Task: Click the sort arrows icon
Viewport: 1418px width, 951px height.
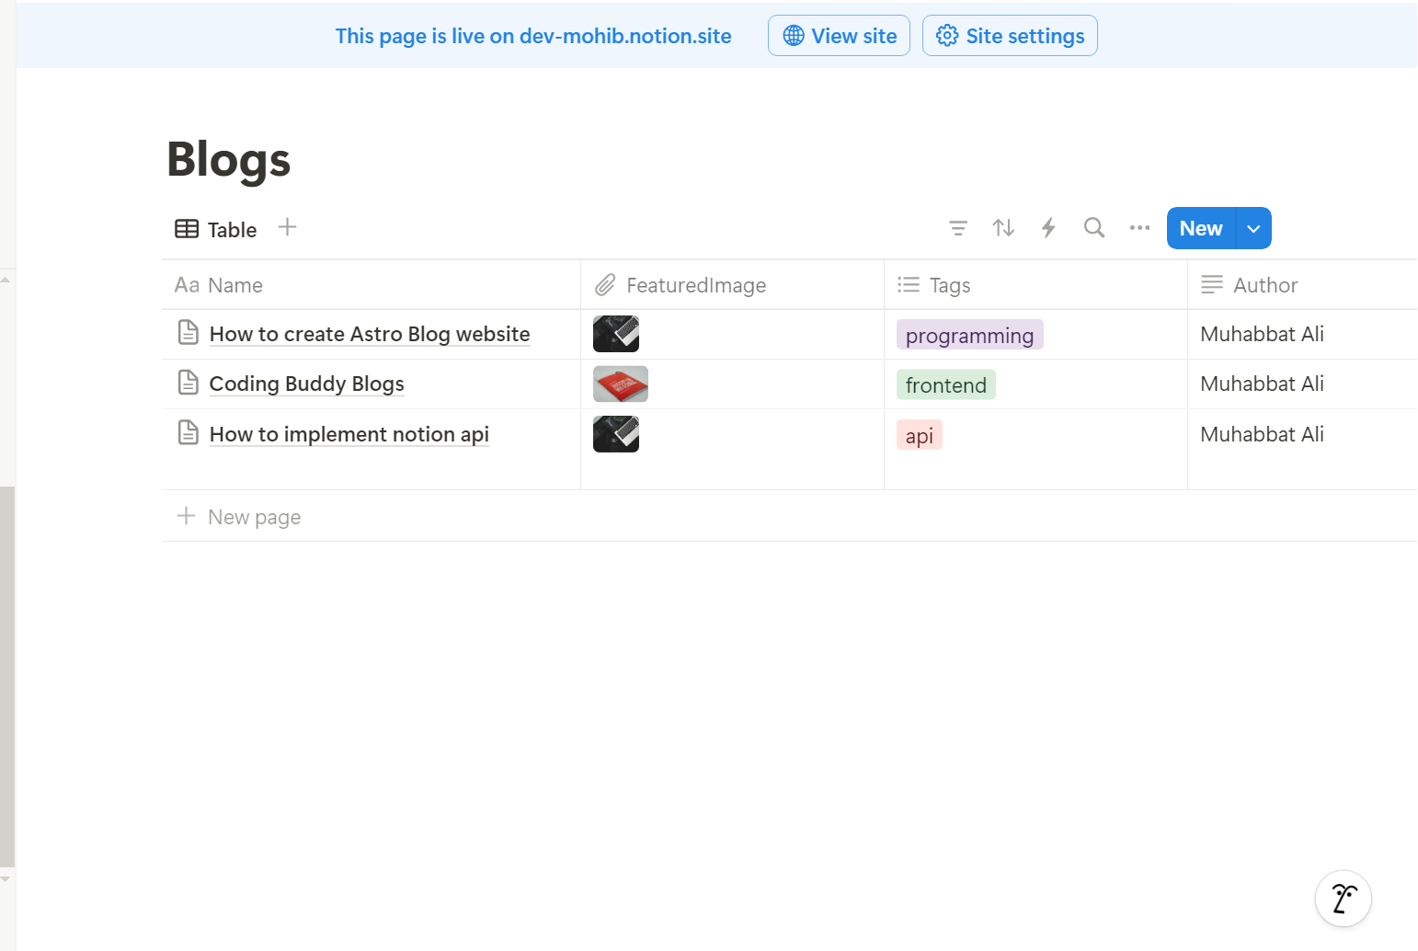Action: pyautogui.click(x=1003, y=228)
